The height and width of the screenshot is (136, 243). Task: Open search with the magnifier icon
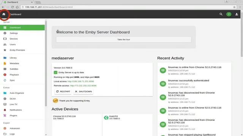[221, 14]
